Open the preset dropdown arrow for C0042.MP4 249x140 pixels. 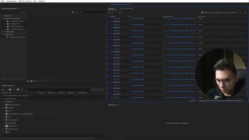pos(129,31)
